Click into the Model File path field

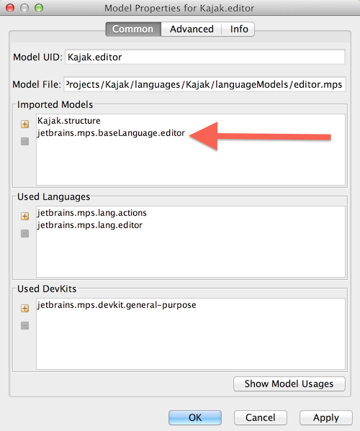click(x=205, y=84)
